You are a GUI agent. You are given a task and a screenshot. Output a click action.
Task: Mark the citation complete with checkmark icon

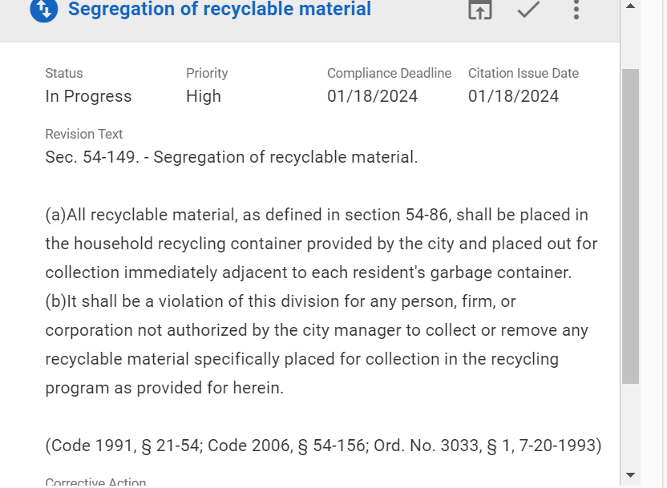point(528,10)
